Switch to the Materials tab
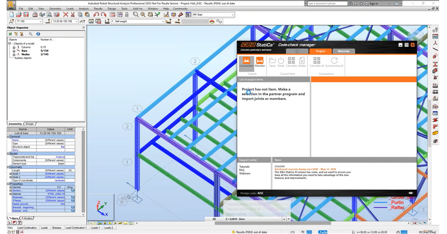Viewport: 447px width, 234px height. pyautogui.click(x=343, y=51)
